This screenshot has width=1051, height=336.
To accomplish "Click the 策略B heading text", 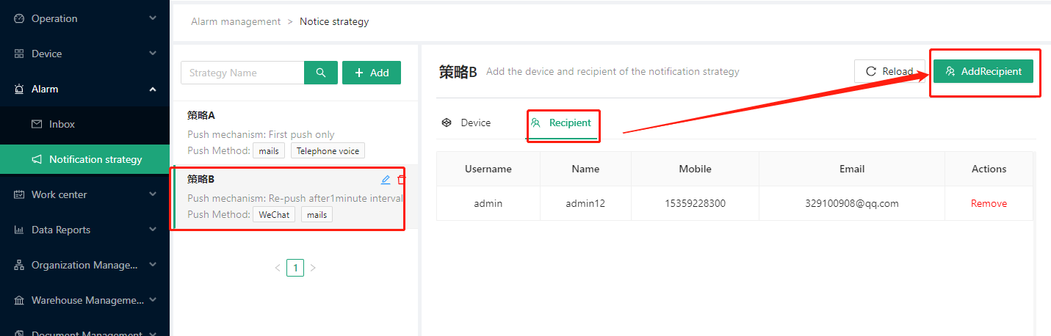I will click(x=458, y=72).
